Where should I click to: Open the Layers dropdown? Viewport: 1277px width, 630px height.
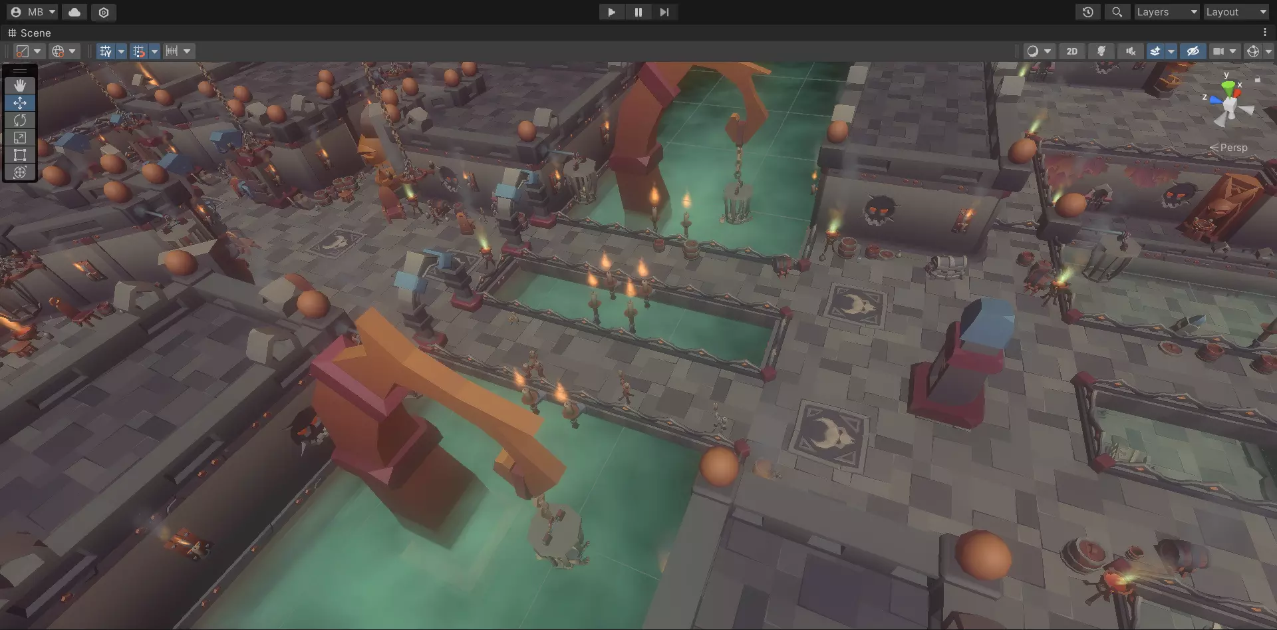[1167, 12]
